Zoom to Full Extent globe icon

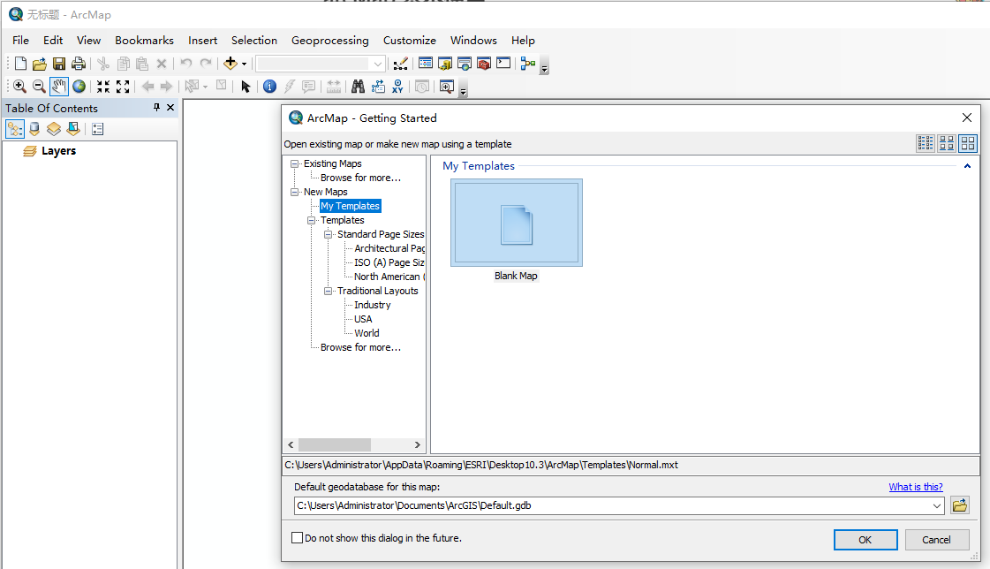pyautogui.click(x=79, y=86)
